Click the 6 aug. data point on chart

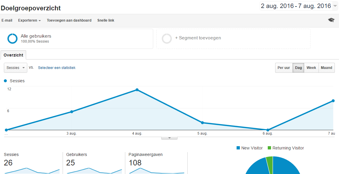tap(268, 130)
